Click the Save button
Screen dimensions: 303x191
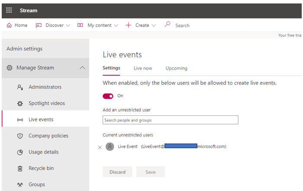click(150, 172)
